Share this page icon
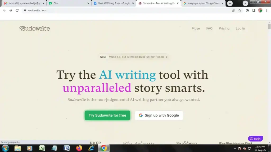Image resolution: width=271 pixels, height=152 pixels. tap(233, 10)
